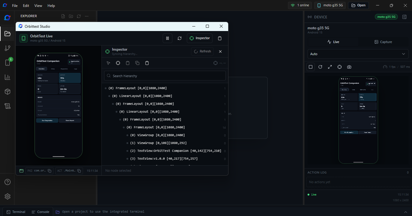The width and height of the screenshot is (412, 216).
Task: Click Refresh in the Inspector panel
Action: (x=202, y=52)
